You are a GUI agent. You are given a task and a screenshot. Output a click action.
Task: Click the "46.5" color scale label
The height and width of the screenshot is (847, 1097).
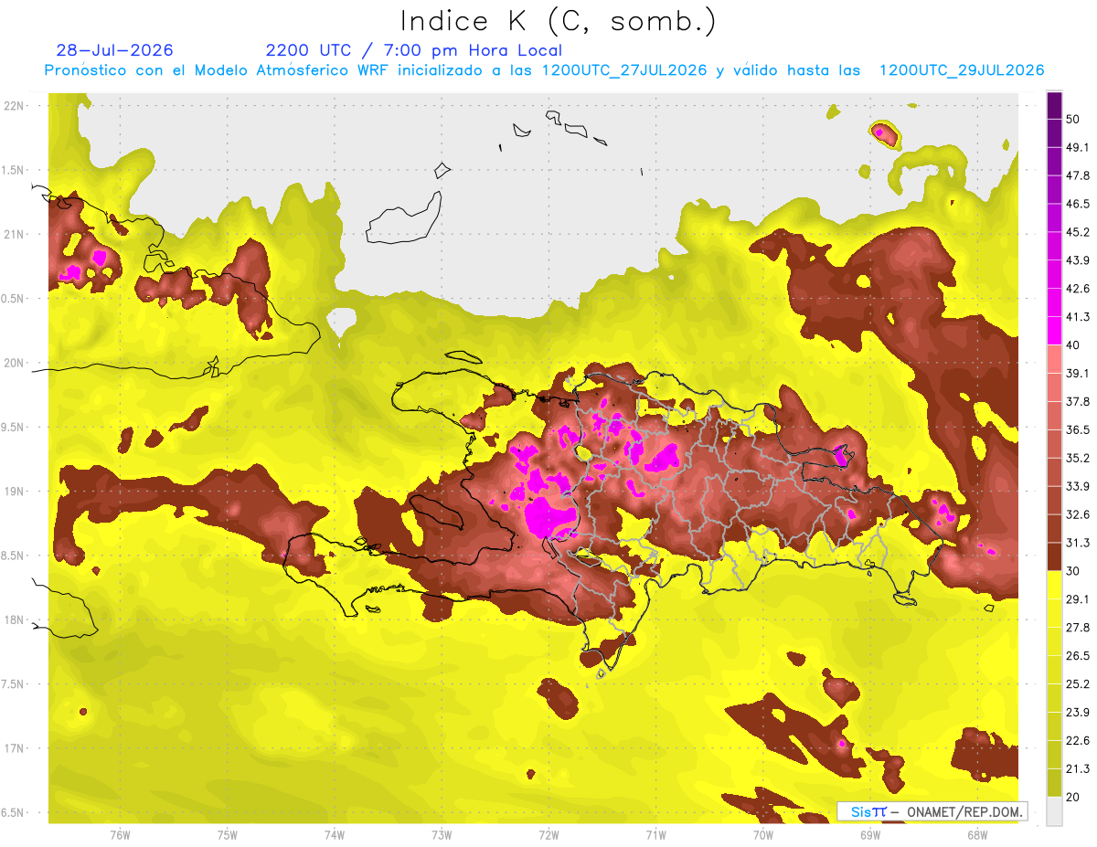(x=1078, y=204)
